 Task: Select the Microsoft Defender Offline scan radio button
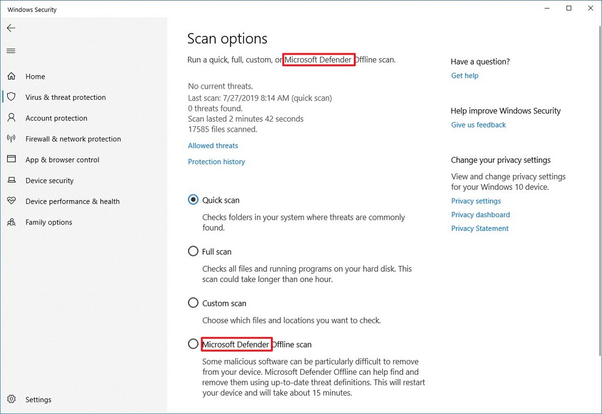193,344
